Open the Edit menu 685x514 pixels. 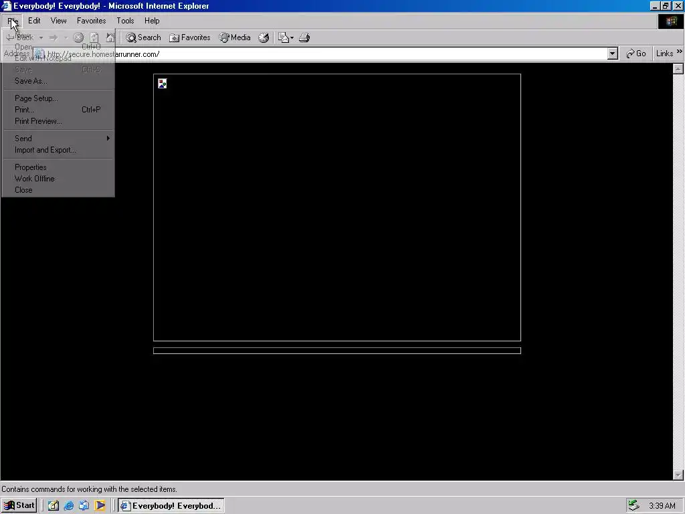tap(34, 21)
